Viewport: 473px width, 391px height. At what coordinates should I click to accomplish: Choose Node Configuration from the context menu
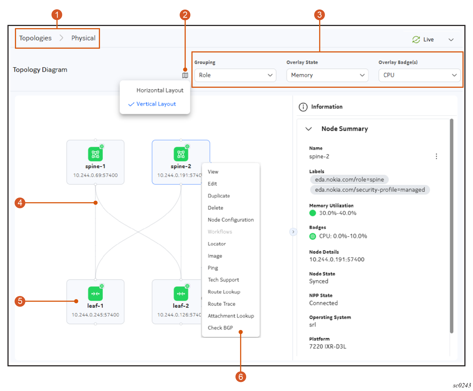click(x=230, y=220)
